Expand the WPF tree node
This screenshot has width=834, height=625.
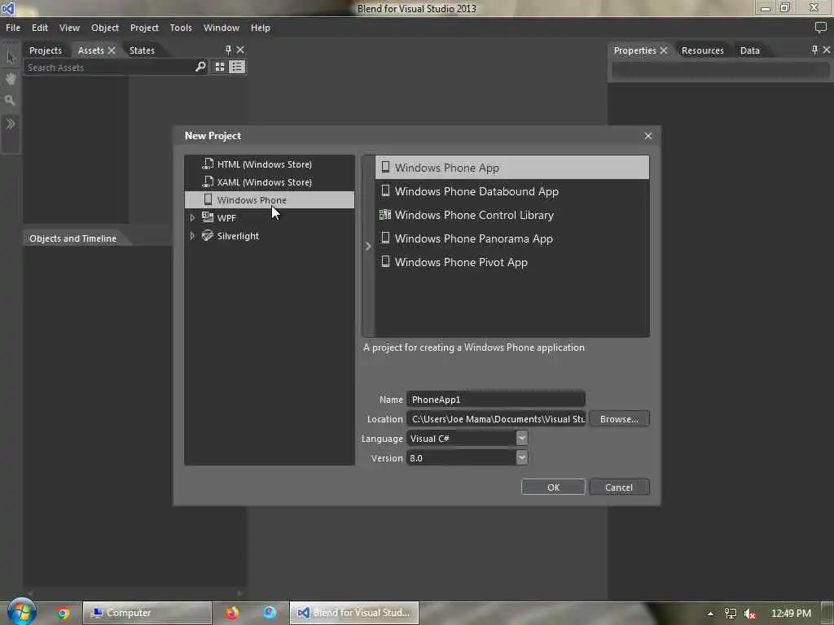pyautogui.click(x=192, y=218)
